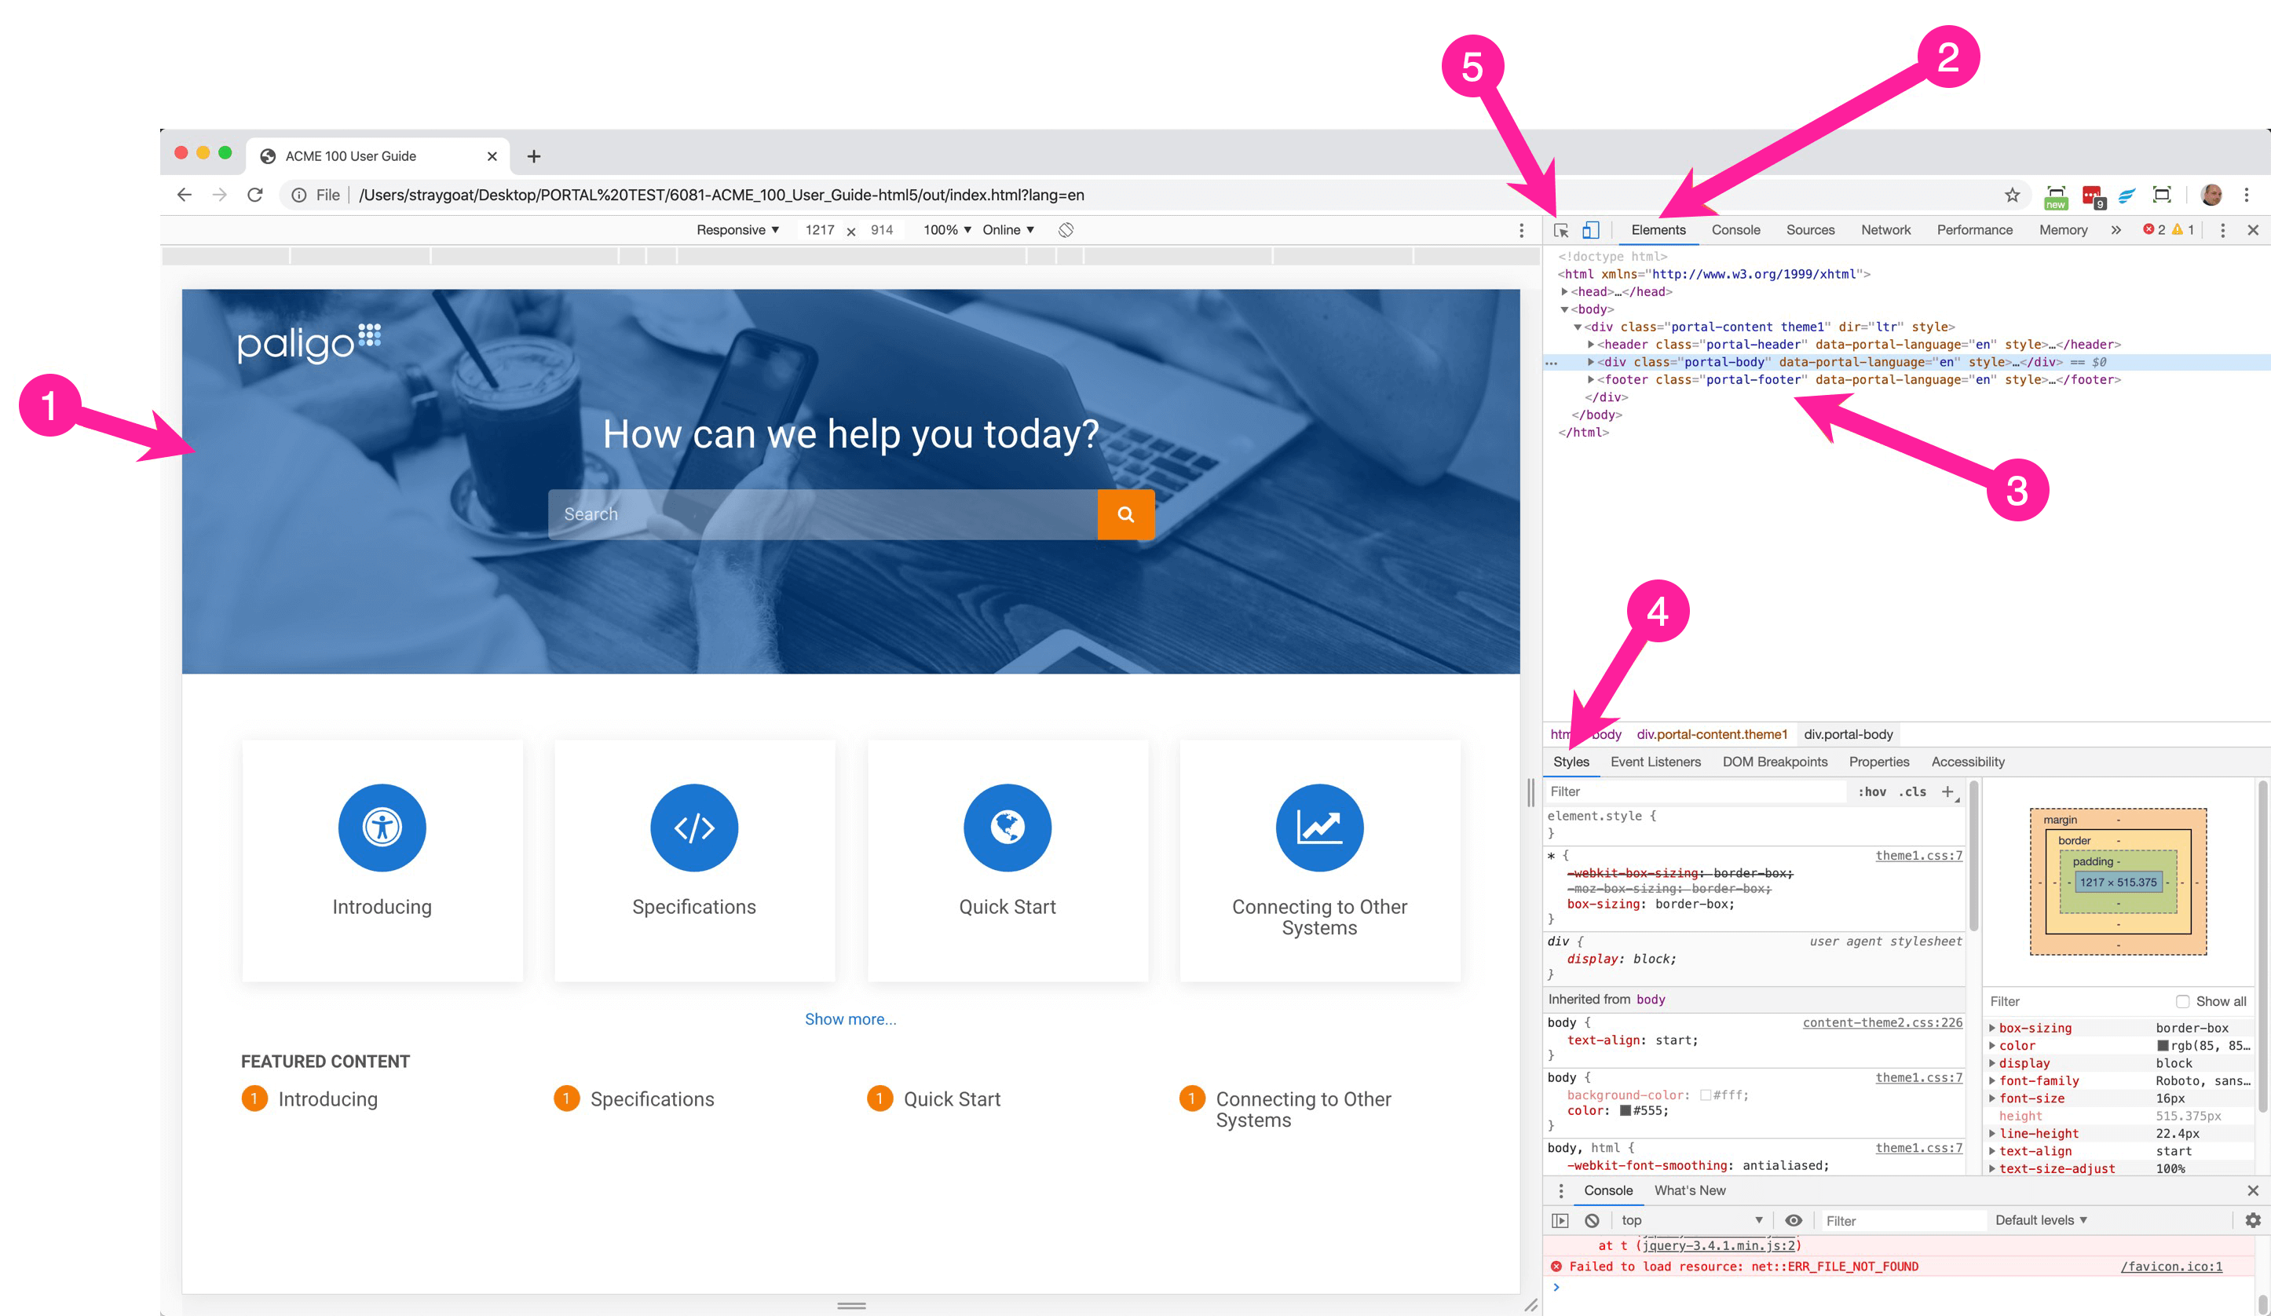2271x1316 pixels.
Task: Toggle the device emulation toolbar
Action: [1591, 230]
